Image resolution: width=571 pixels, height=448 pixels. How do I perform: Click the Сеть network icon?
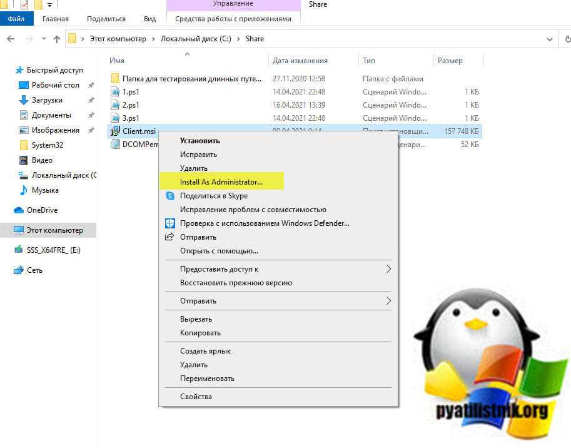(x=18, y=270)
